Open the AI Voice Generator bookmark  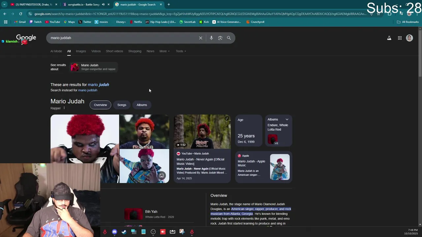[x=227, y=22]
